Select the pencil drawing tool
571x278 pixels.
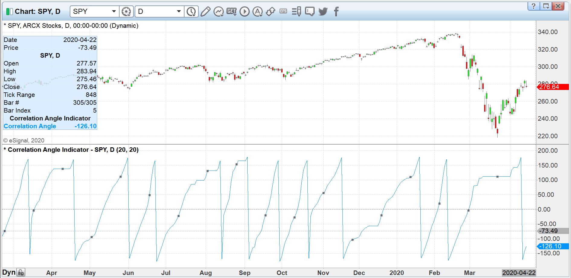[205, 11]
